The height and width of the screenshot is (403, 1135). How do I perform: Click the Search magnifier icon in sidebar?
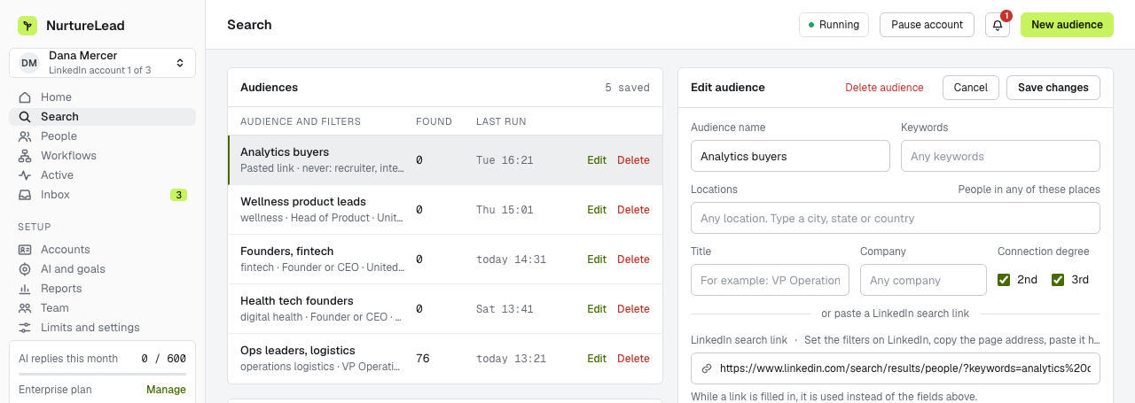click(x=25, y=117)
